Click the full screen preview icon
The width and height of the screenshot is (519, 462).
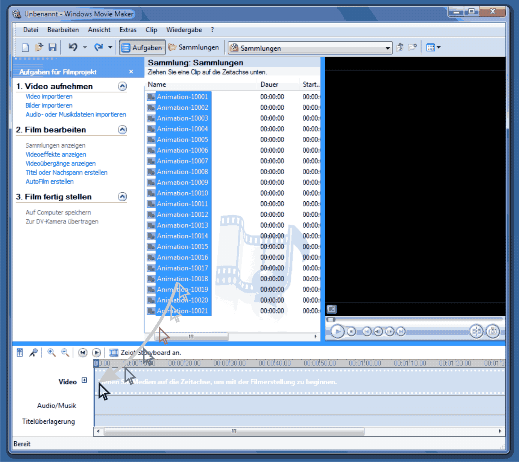[x=332, y=309]
